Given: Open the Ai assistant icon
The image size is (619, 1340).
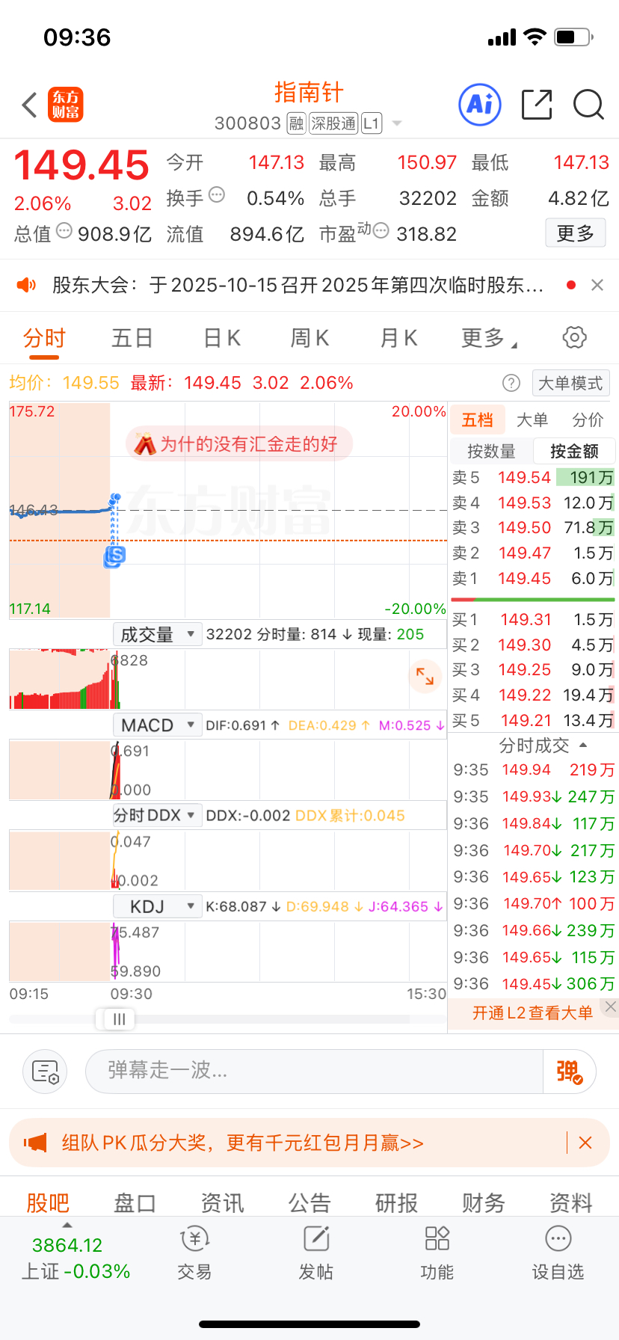Looking at the screenshot, I should click(x=479, y=105).
